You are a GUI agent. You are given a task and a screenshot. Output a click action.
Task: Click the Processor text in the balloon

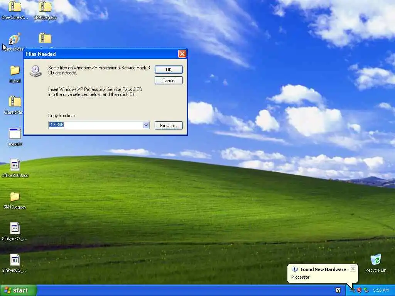click(300, 277)
